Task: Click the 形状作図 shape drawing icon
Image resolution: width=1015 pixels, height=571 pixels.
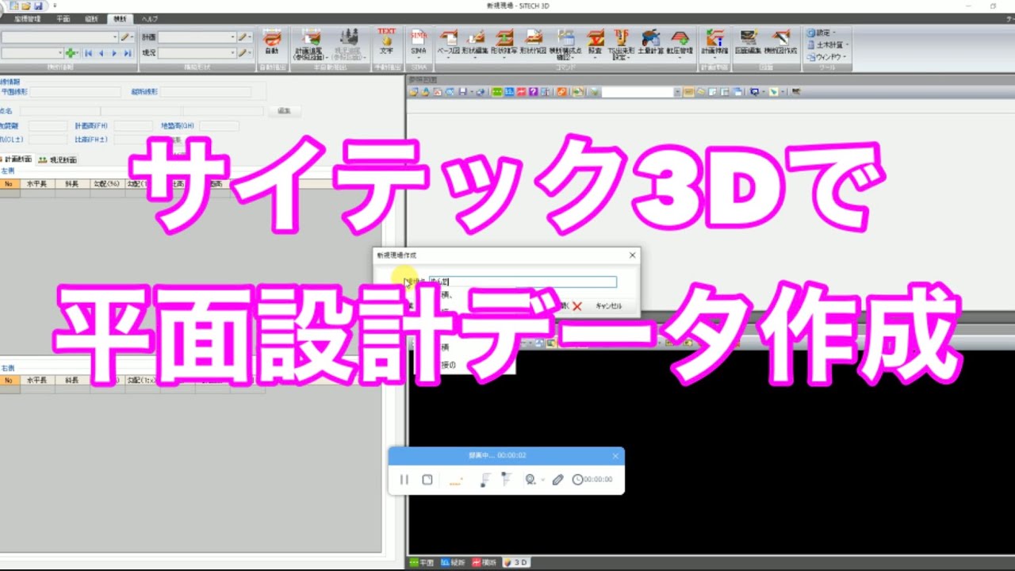Action: pyautogui.click(x=532, y=43)
